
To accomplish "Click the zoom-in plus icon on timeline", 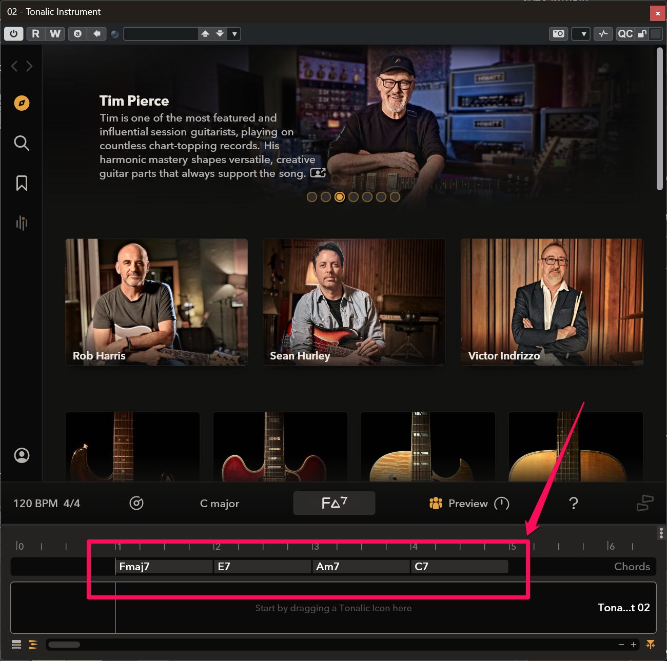I will (634, 645).
